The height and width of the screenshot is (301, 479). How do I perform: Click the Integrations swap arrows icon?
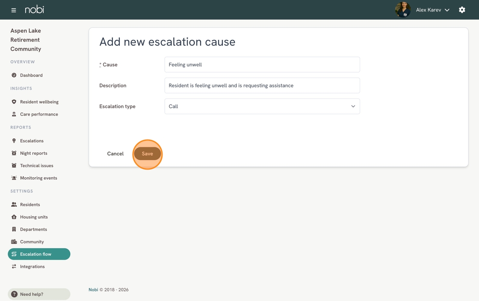[x=14, y=266]
